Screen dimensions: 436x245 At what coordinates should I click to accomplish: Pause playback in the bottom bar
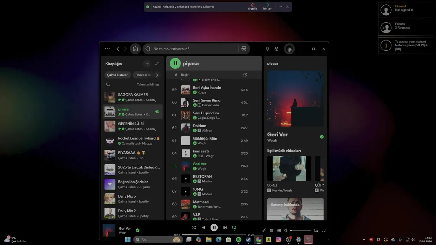click(214, 228)
